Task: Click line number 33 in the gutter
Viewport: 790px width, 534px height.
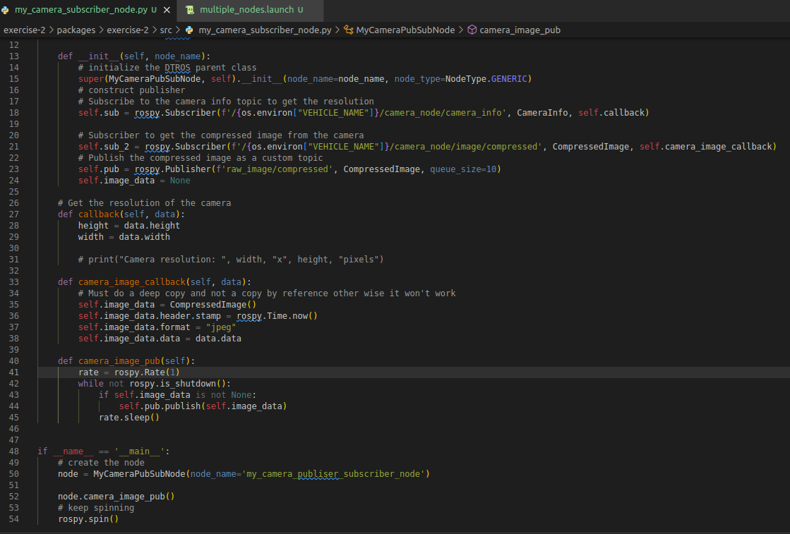Action: 13,282
